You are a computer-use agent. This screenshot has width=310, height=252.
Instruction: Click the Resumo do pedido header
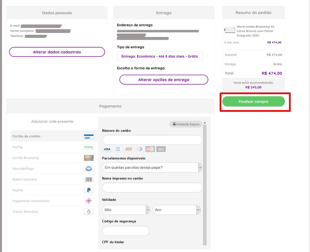(254, 13)
